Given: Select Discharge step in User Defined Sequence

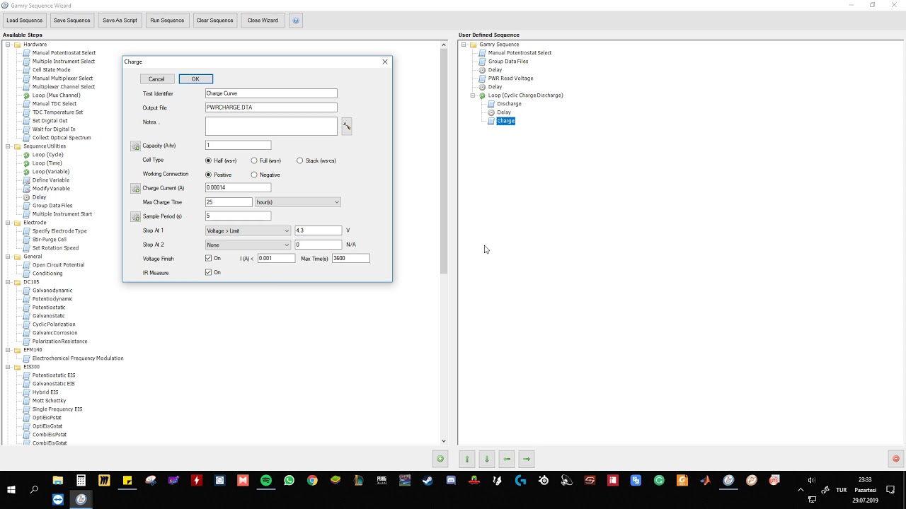Looking at the screenshot, I should coord(509,104).
